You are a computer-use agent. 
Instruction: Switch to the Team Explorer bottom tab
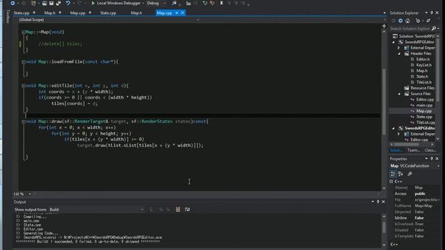click(414, 150)
